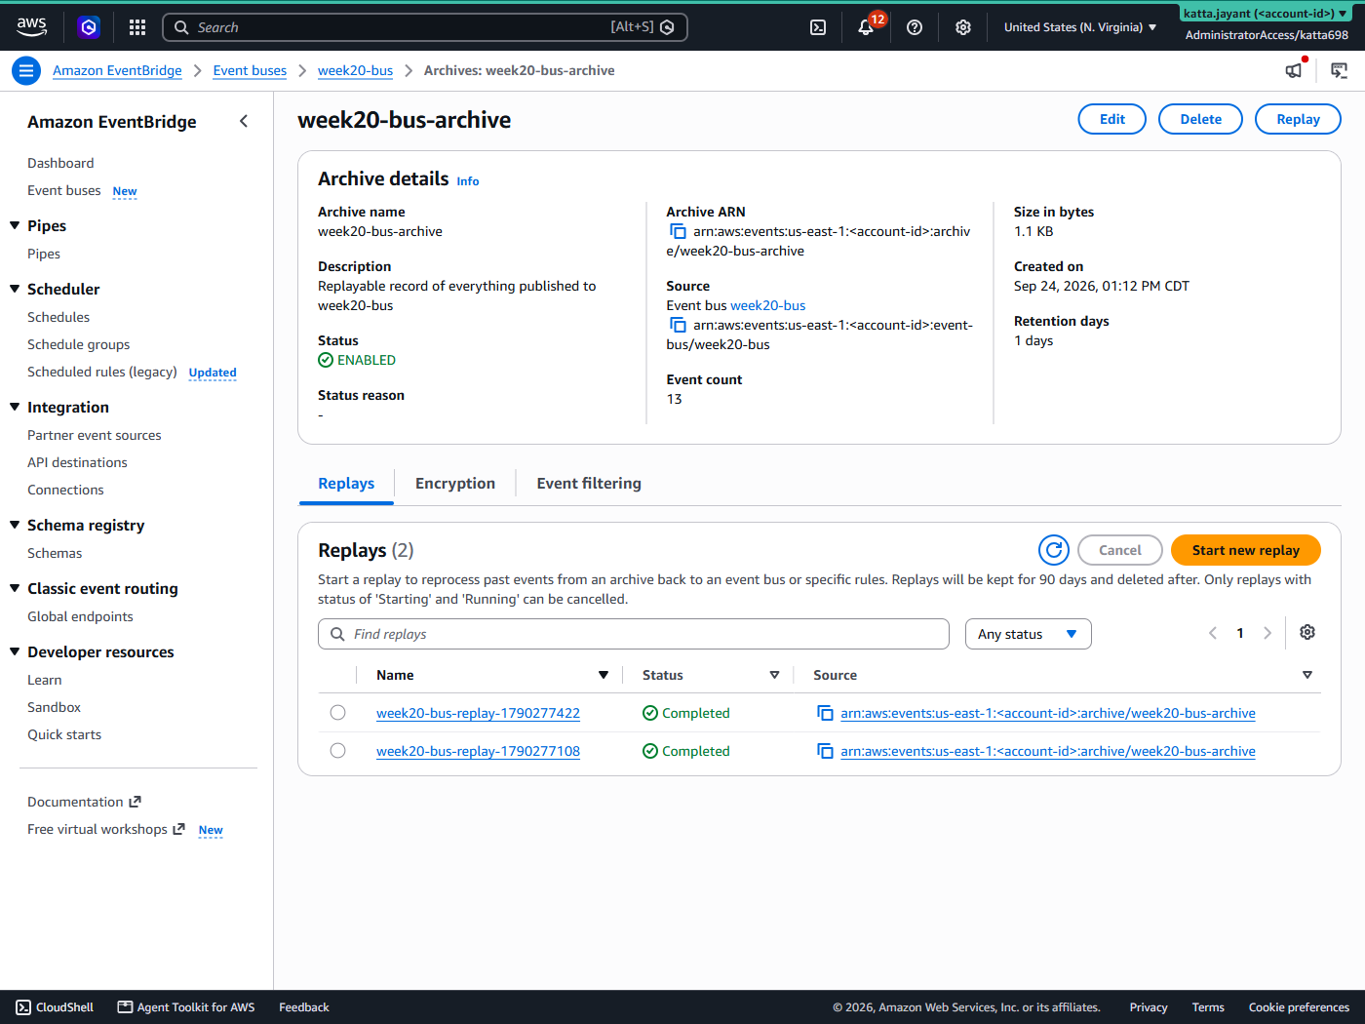The height and width of the screenshot is (1024, 1365).
Task: Open the week20-bus source link in details
Action: pos(767,305)
